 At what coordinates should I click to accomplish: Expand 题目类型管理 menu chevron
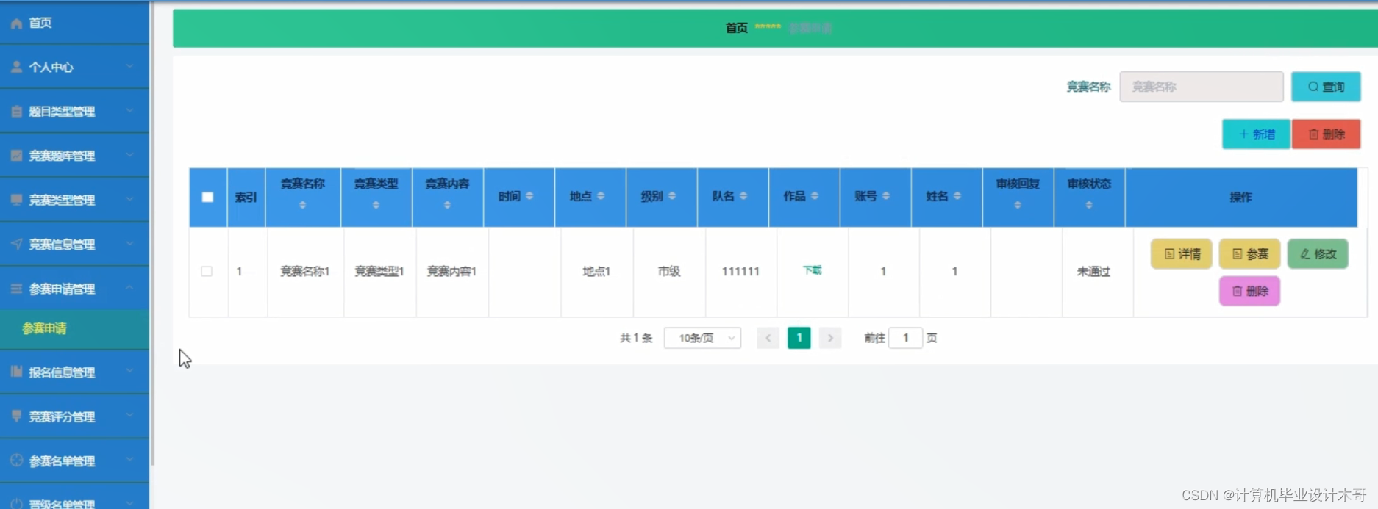[129, 111]
